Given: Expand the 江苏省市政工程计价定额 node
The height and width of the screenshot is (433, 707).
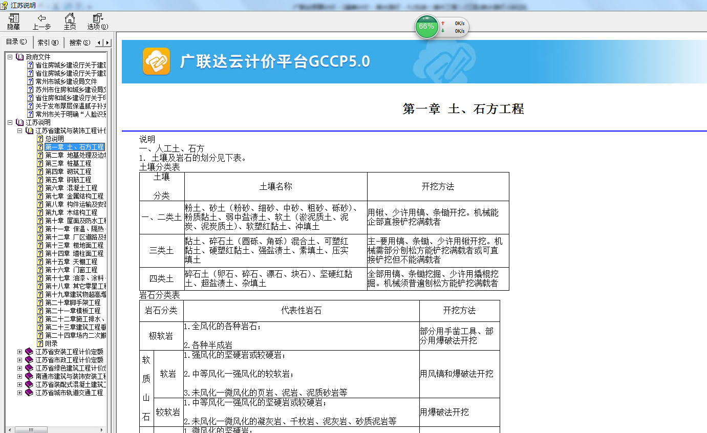Looking at the screenshot, I should click(19, 360).
